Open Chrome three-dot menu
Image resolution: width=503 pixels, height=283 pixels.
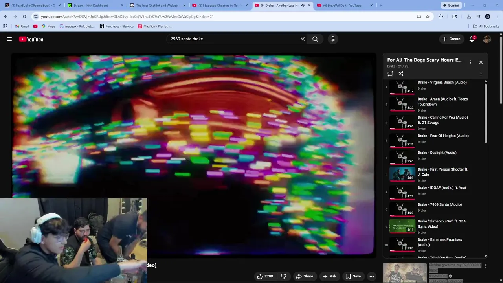click(x=497, y=17)
